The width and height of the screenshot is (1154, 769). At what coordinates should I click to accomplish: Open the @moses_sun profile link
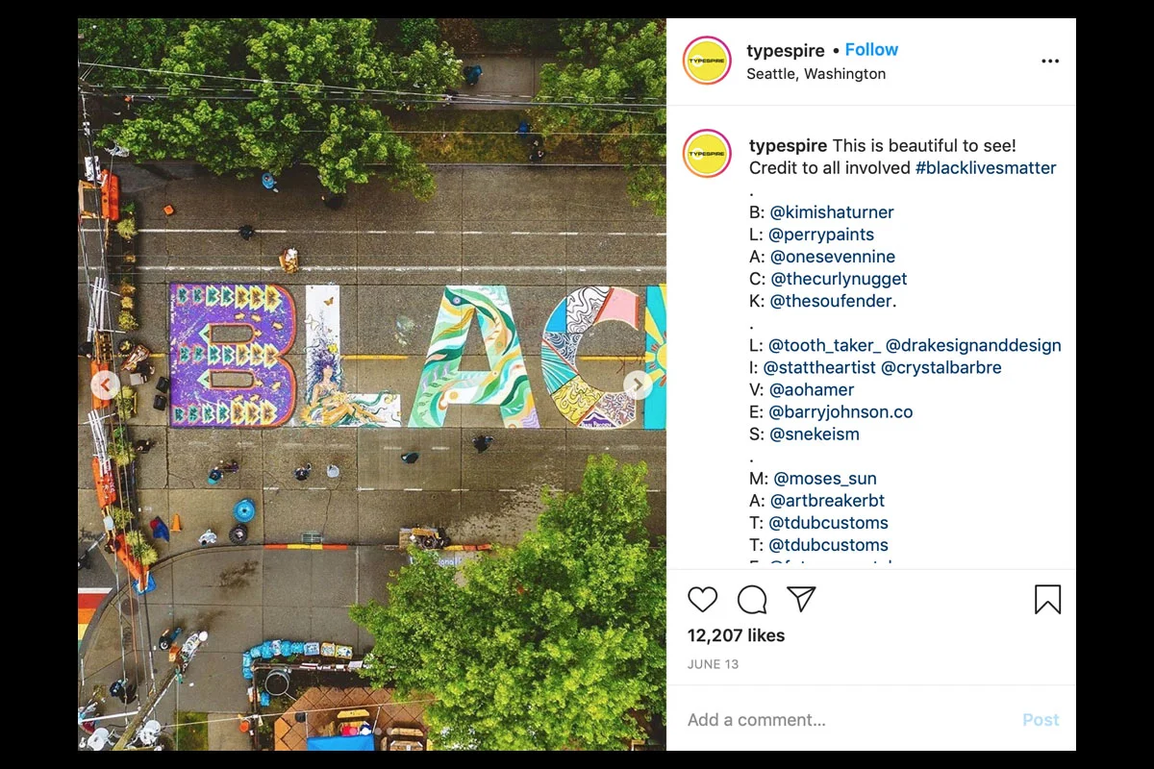tap(825, 479)
